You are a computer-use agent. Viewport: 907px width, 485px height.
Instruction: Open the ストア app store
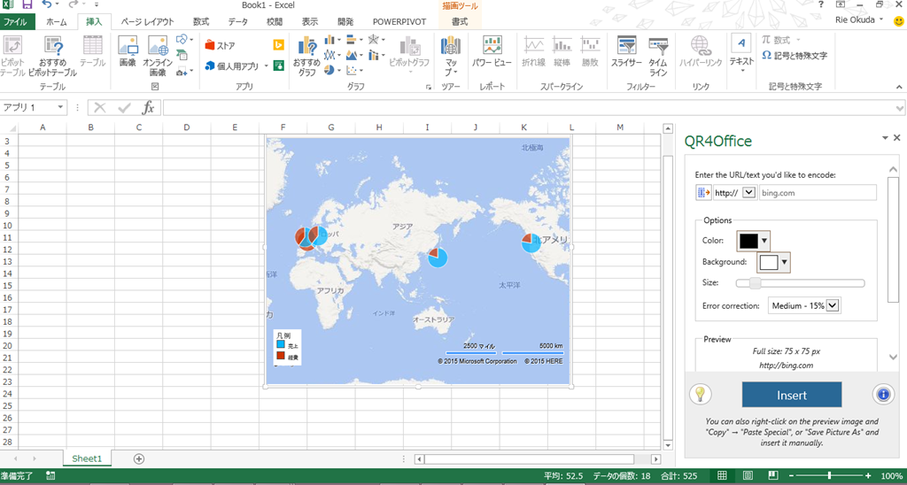[221, 46]
